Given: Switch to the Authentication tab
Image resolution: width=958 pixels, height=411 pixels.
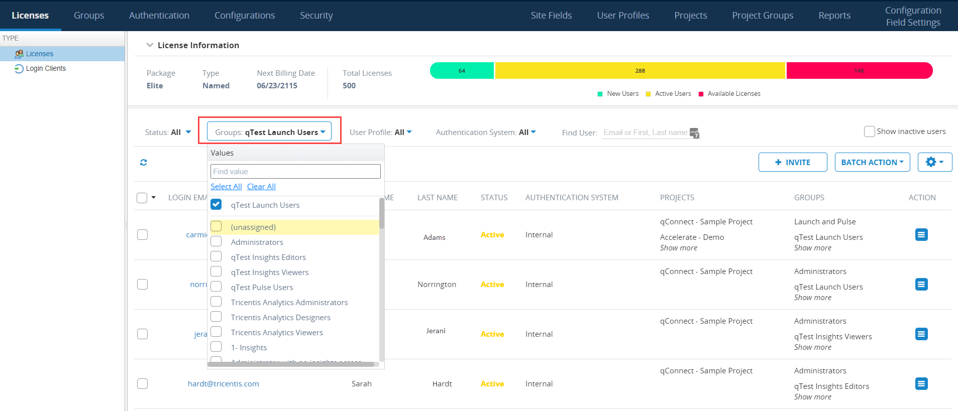Looking at the screenshot, I should [x=159, y=16].
